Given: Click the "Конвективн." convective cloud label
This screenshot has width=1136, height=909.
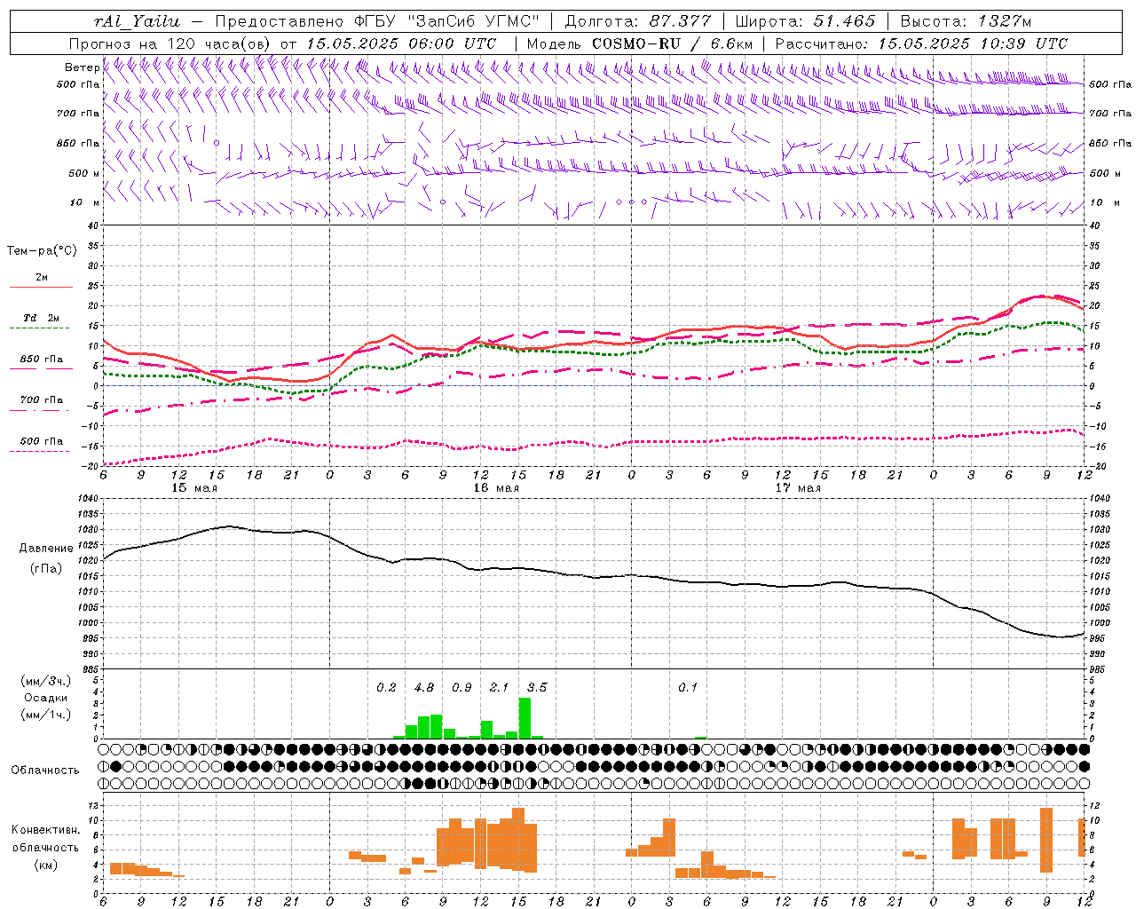Looking at the screenshot, I should pos(46,830).
